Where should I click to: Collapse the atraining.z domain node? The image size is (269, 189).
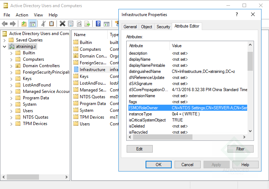point(5,46)
